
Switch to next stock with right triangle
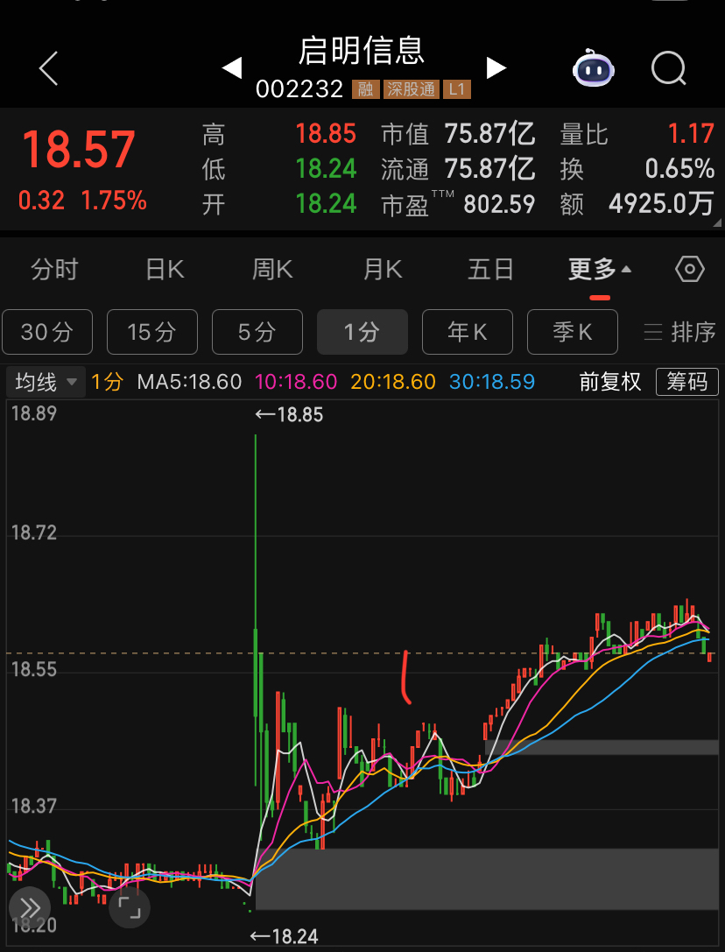[496, 68]
